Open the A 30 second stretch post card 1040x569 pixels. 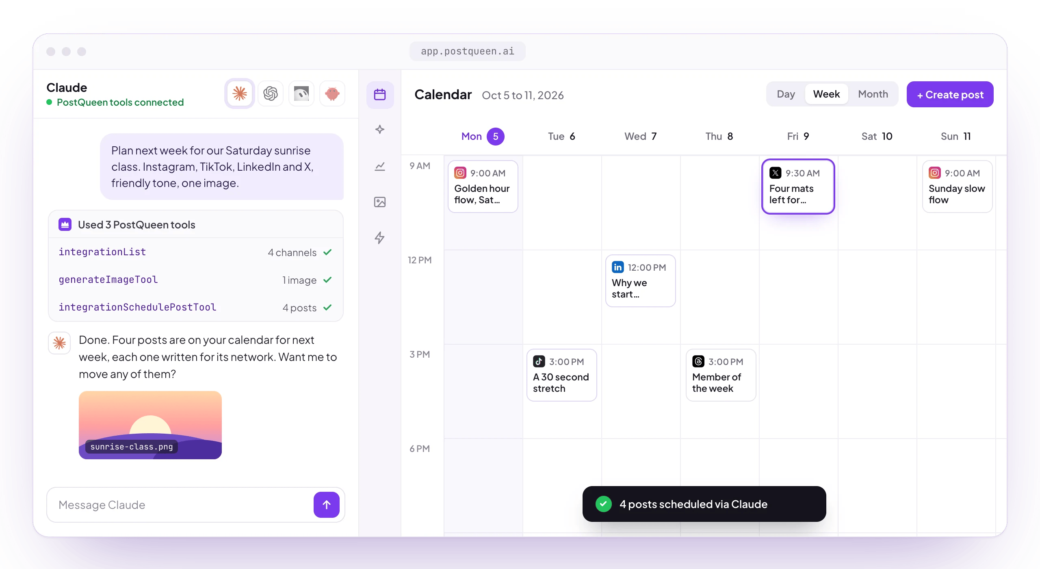(561, 375)
